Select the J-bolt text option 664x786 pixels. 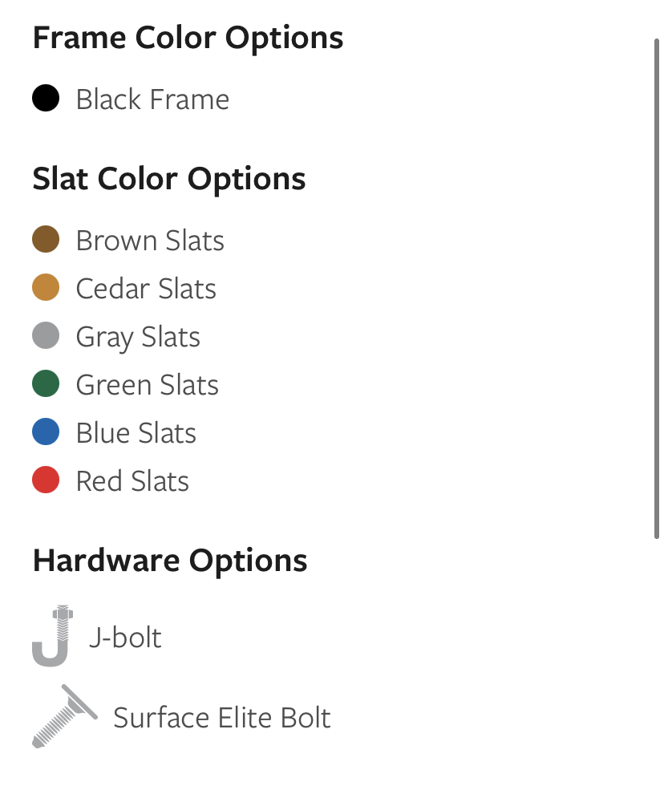125,638
